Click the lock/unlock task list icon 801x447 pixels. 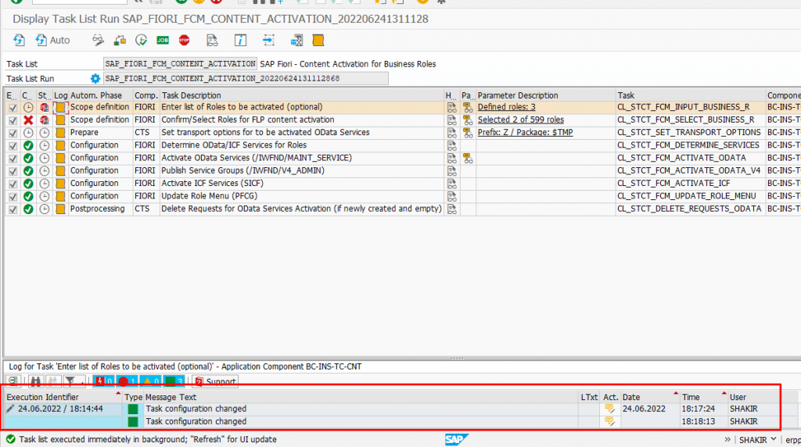[120, 41]
